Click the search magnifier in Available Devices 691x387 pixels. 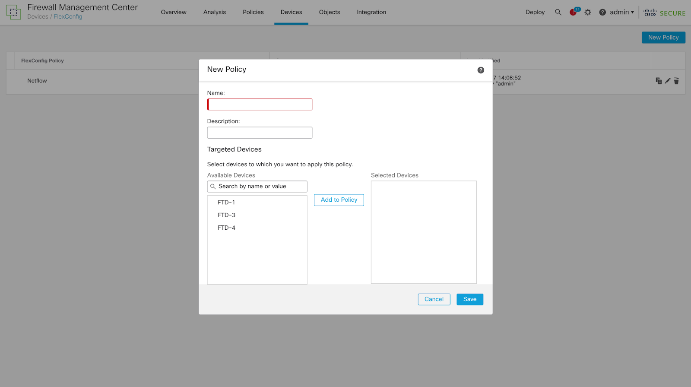coord(213,187)
